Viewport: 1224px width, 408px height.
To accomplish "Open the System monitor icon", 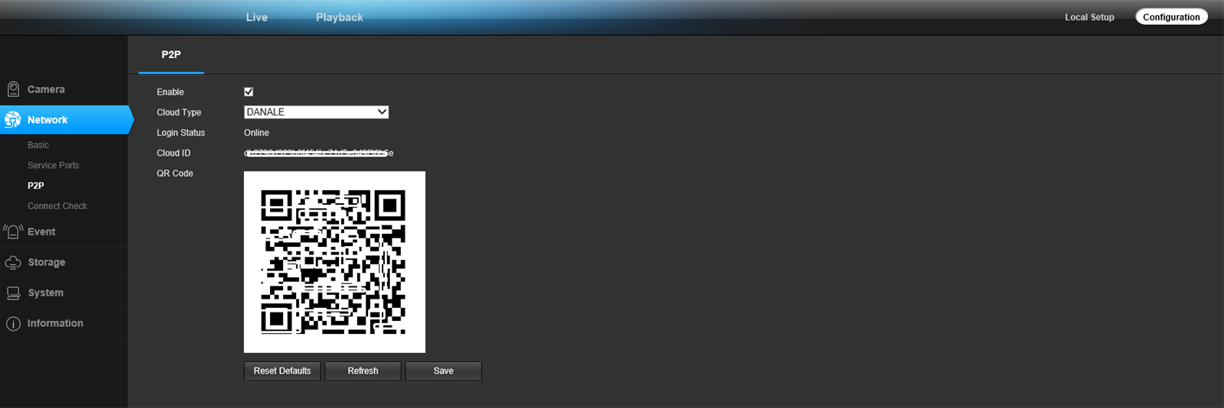I will [x=13, y=293].
